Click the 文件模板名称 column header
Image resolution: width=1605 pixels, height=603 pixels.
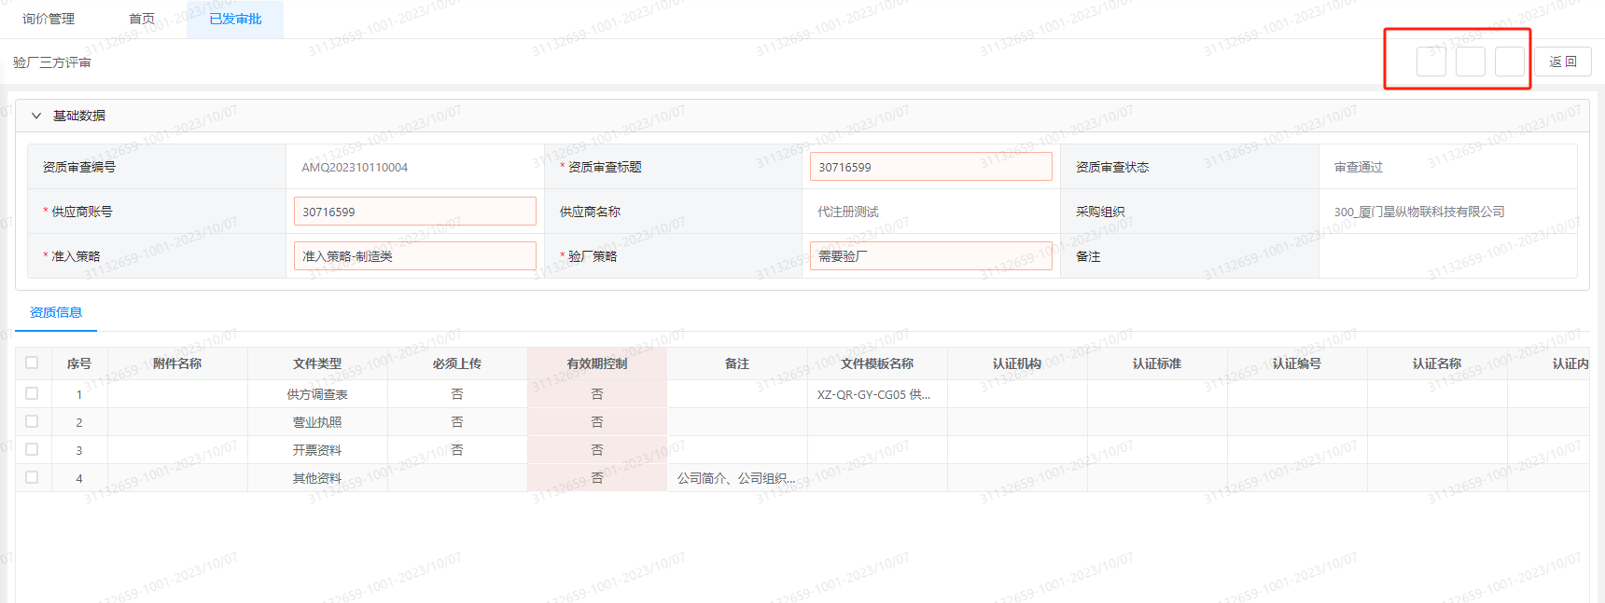[877, 363]
